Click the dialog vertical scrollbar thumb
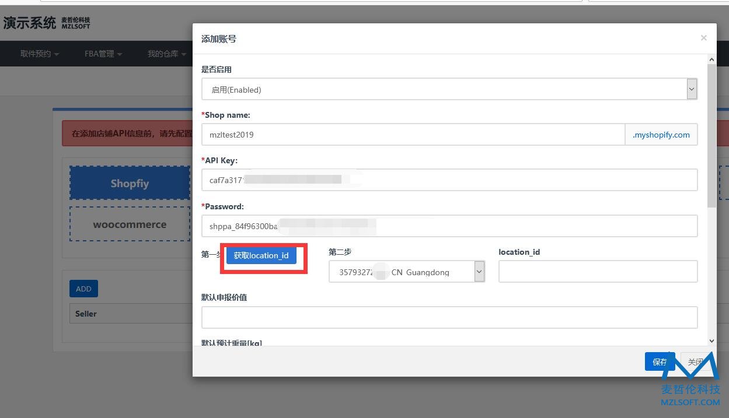The image size is (729, 418). [711, 135]
